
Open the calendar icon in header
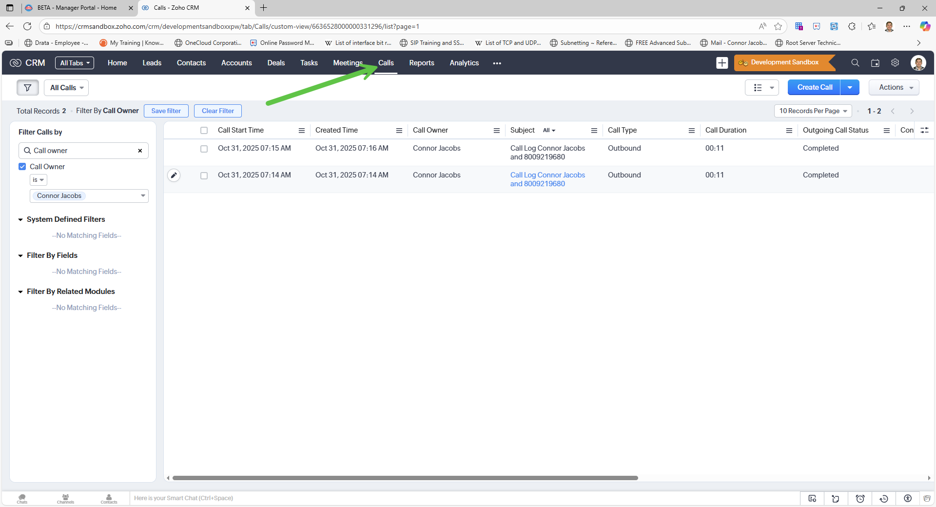click(875, 63)
